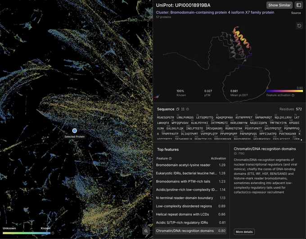Toggle the side panel layout icon
306x239 pixels.
click(299, 5)
